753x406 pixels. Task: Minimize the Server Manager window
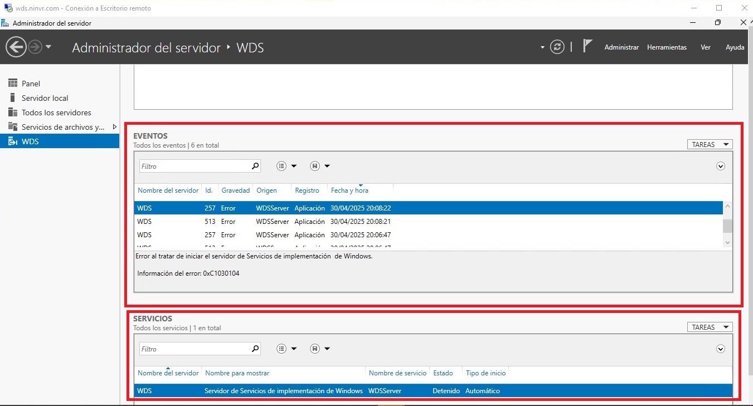click(x=693, y=23)
